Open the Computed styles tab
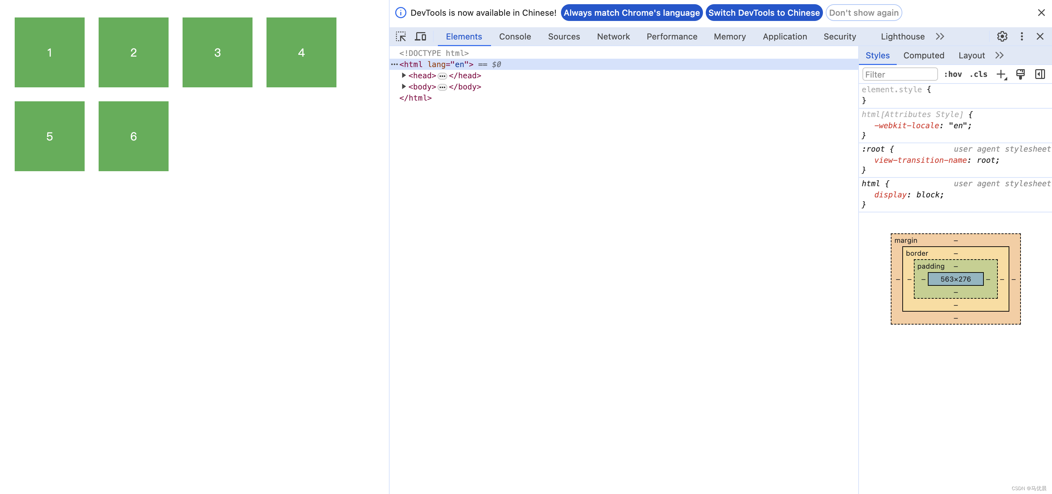The width and height of the screenshot is (1052, 494). [x=924, y=55]
